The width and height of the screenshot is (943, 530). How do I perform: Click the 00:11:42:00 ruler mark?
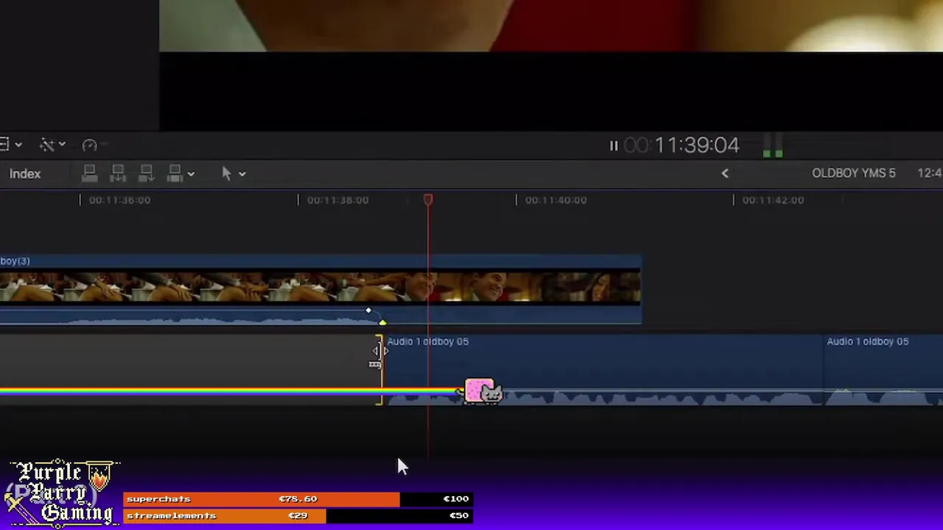pyautogui.click(x=773, y=199)
